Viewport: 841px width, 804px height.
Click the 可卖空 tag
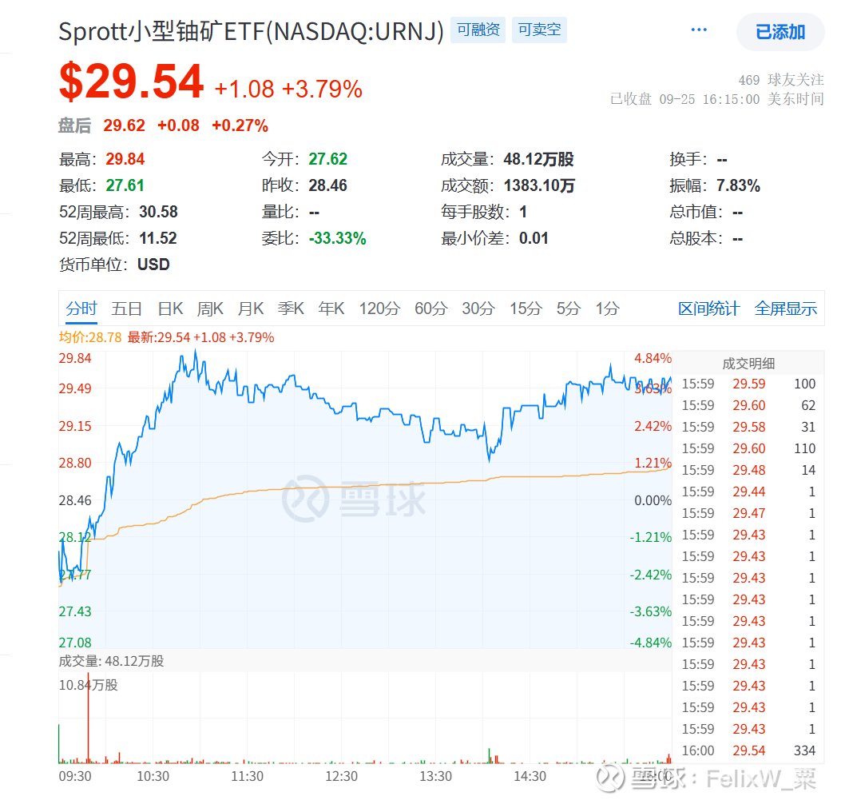539,30
